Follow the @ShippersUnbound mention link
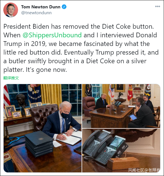Image resolution: width=164 pixels, height=176 pixels. tap(52, 35)
